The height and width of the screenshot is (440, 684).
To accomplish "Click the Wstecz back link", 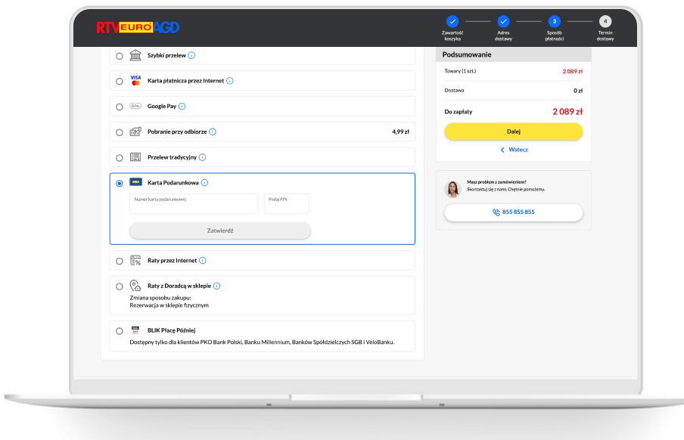I will point(514,150).
